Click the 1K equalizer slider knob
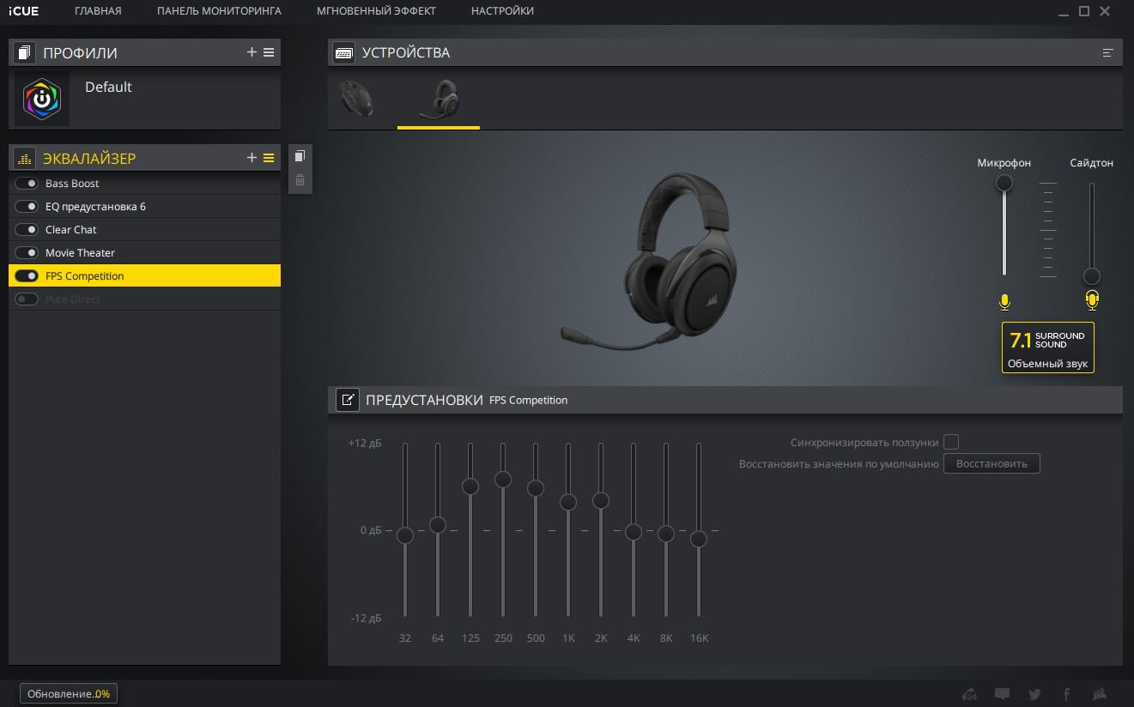The height and width of the screenshot is (707, 1134). [x=568, y=502]
